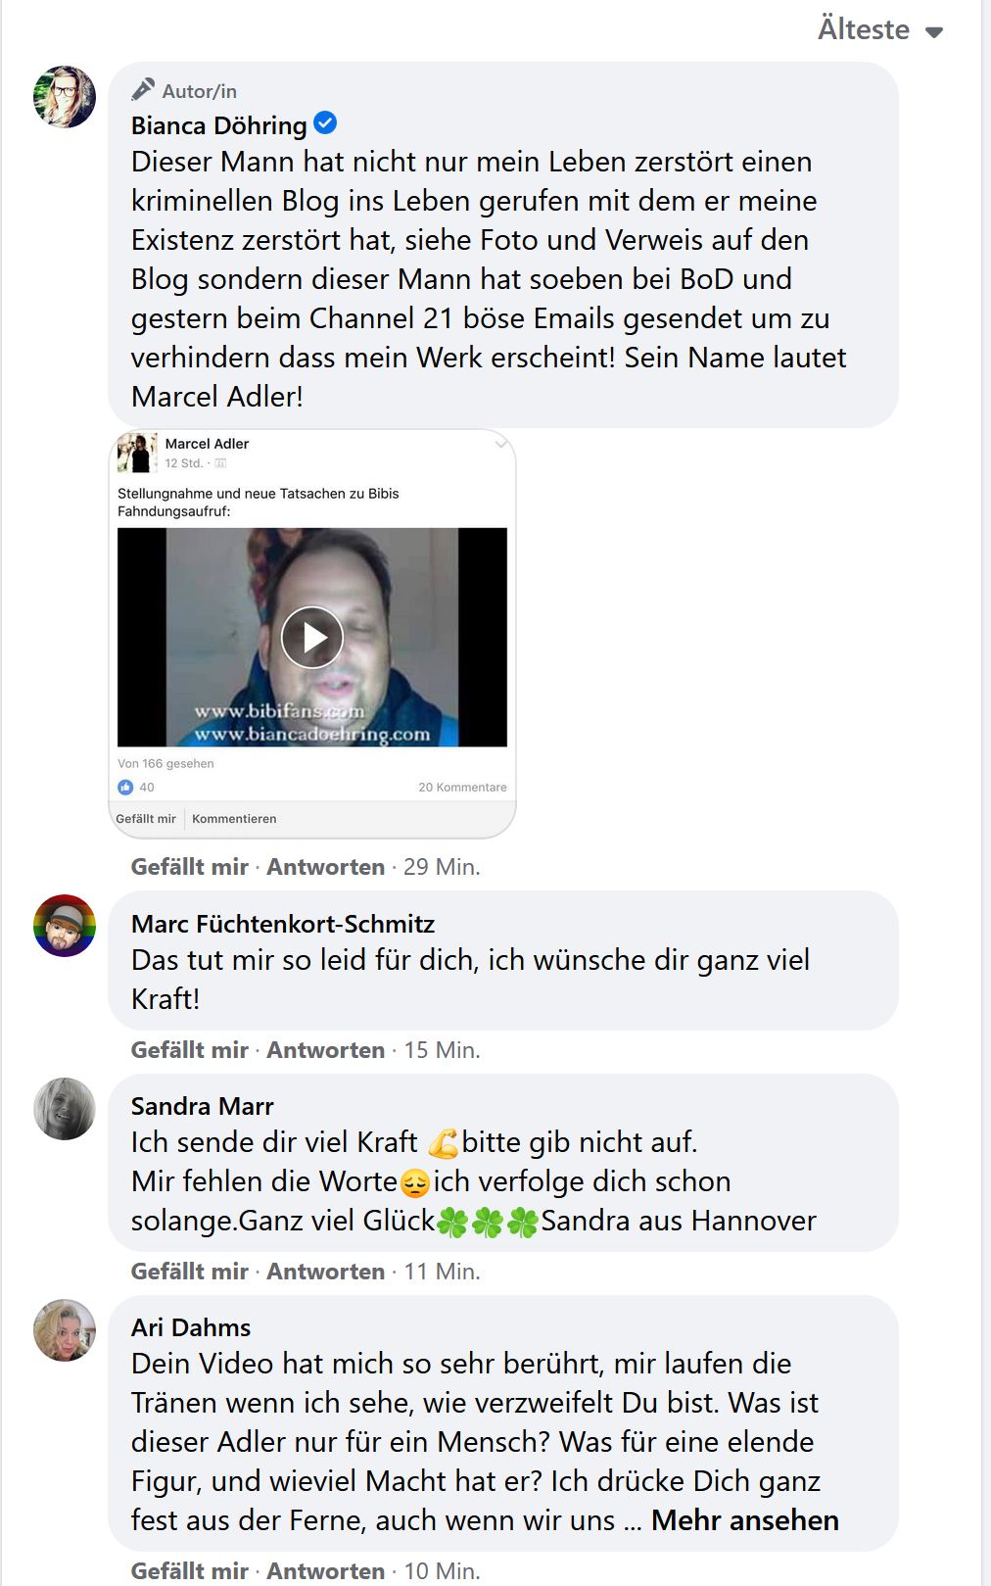991x1586 pixels.
Task: Expand the chevron menu on embedded post
Action: (500, 445)
